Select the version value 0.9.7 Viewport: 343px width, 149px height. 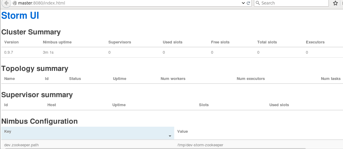click(x=8, y=52)
